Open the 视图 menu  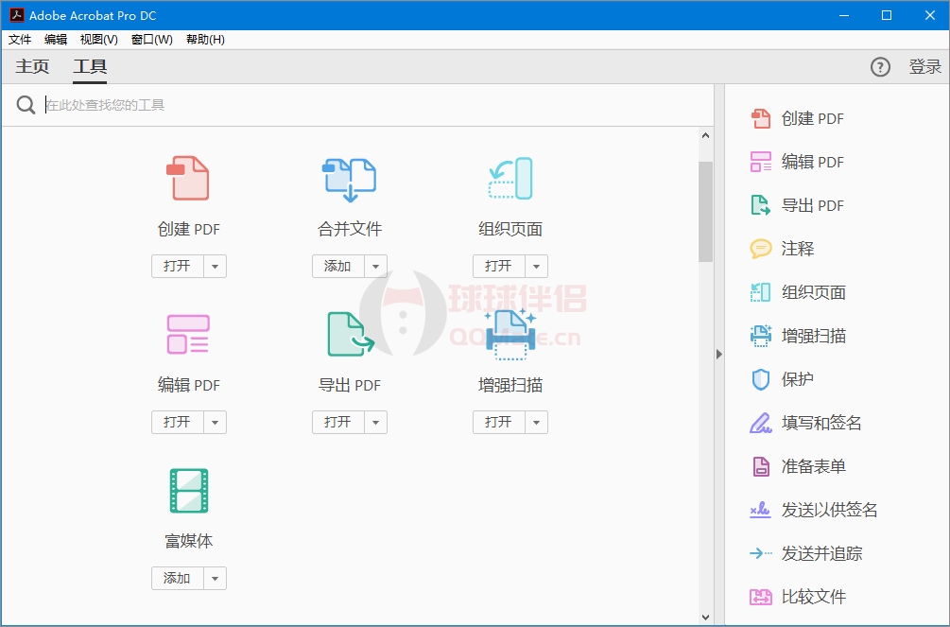97,40
